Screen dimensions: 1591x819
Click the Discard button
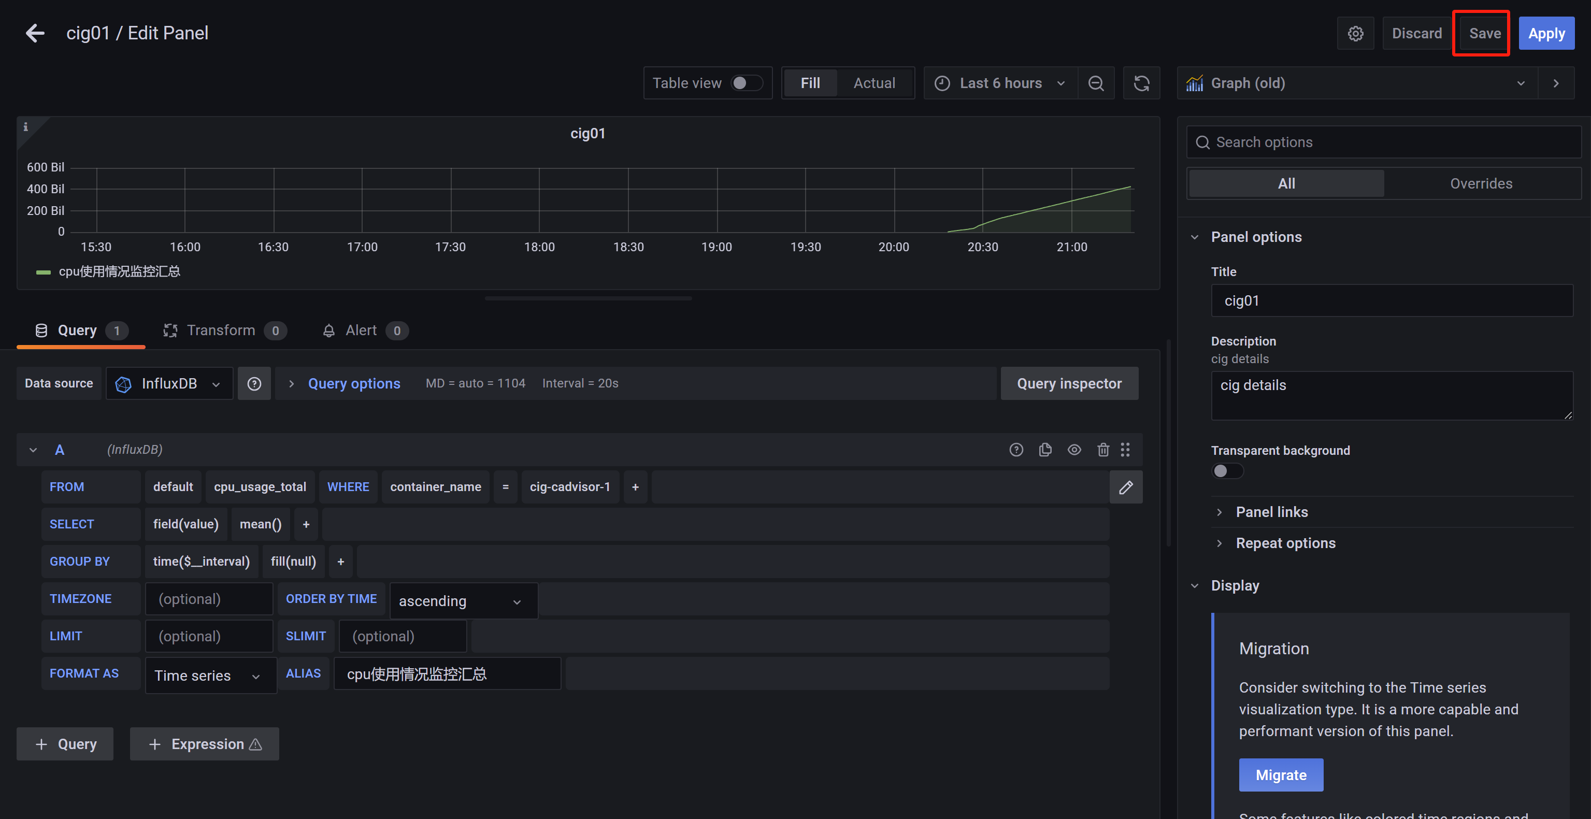coord(1416,33)
